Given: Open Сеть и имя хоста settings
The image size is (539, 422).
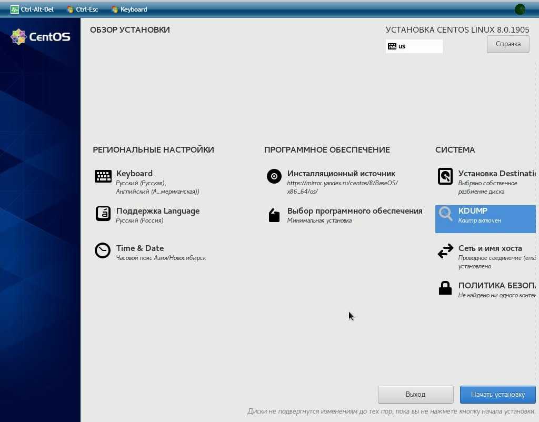Looking at the screenshot, I should (x=485, y=256).
